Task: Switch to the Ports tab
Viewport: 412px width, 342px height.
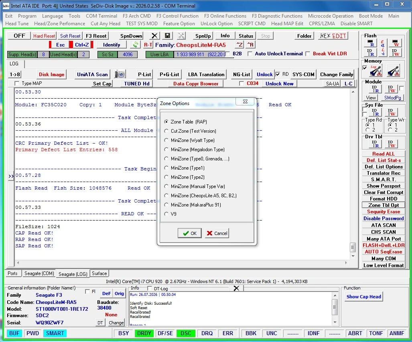Action: click(12, 273)
